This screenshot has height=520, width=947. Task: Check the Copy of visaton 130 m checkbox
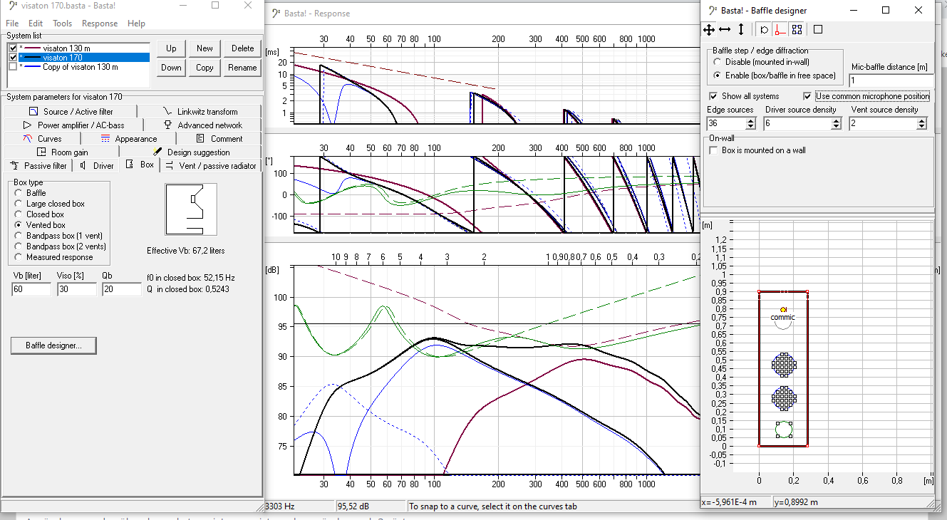13,67
